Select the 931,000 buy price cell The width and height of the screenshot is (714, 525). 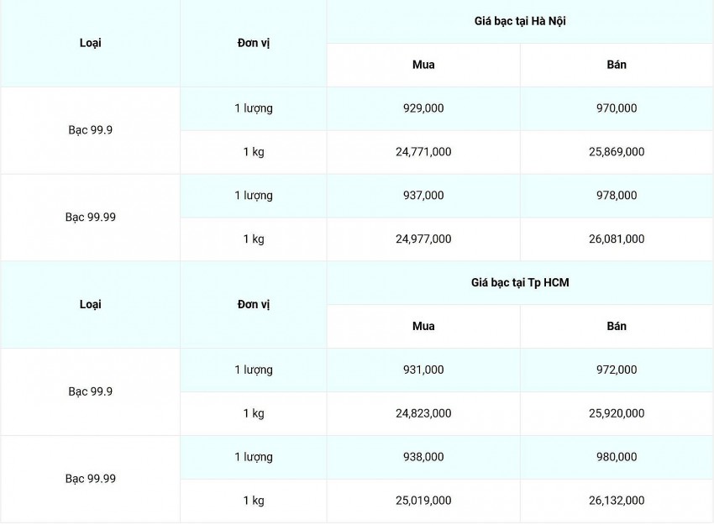pyautogui.click(x=423, y=370)
